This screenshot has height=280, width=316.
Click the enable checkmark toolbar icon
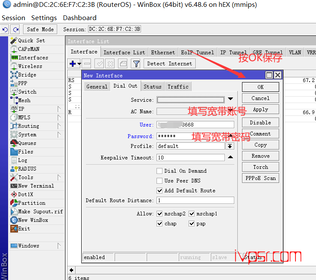100,64
